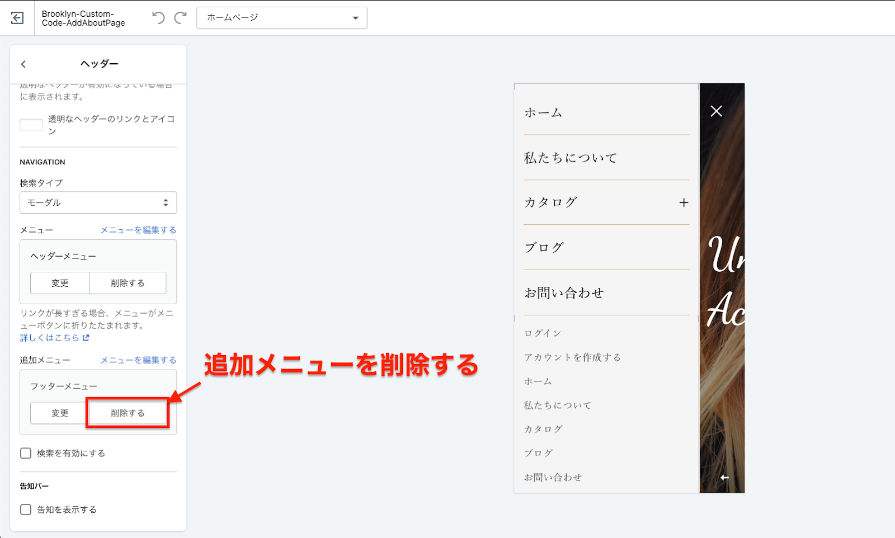Select ブログ in the preview main menu

(544, 248)
